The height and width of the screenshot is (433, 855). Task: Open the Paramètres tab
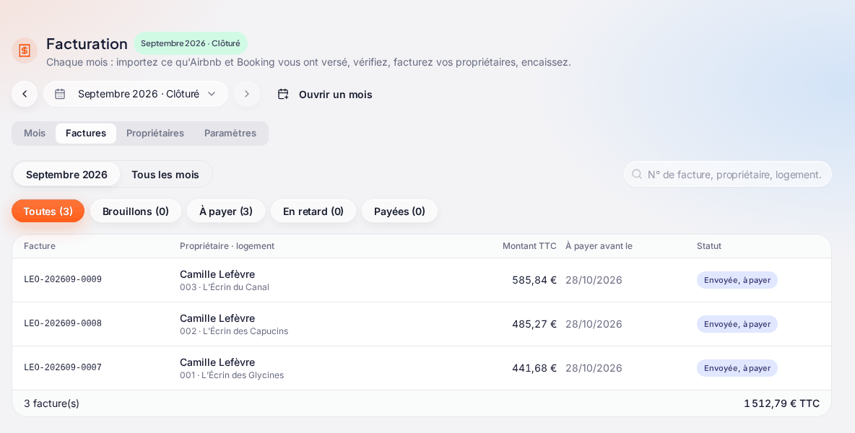(230, 134)
